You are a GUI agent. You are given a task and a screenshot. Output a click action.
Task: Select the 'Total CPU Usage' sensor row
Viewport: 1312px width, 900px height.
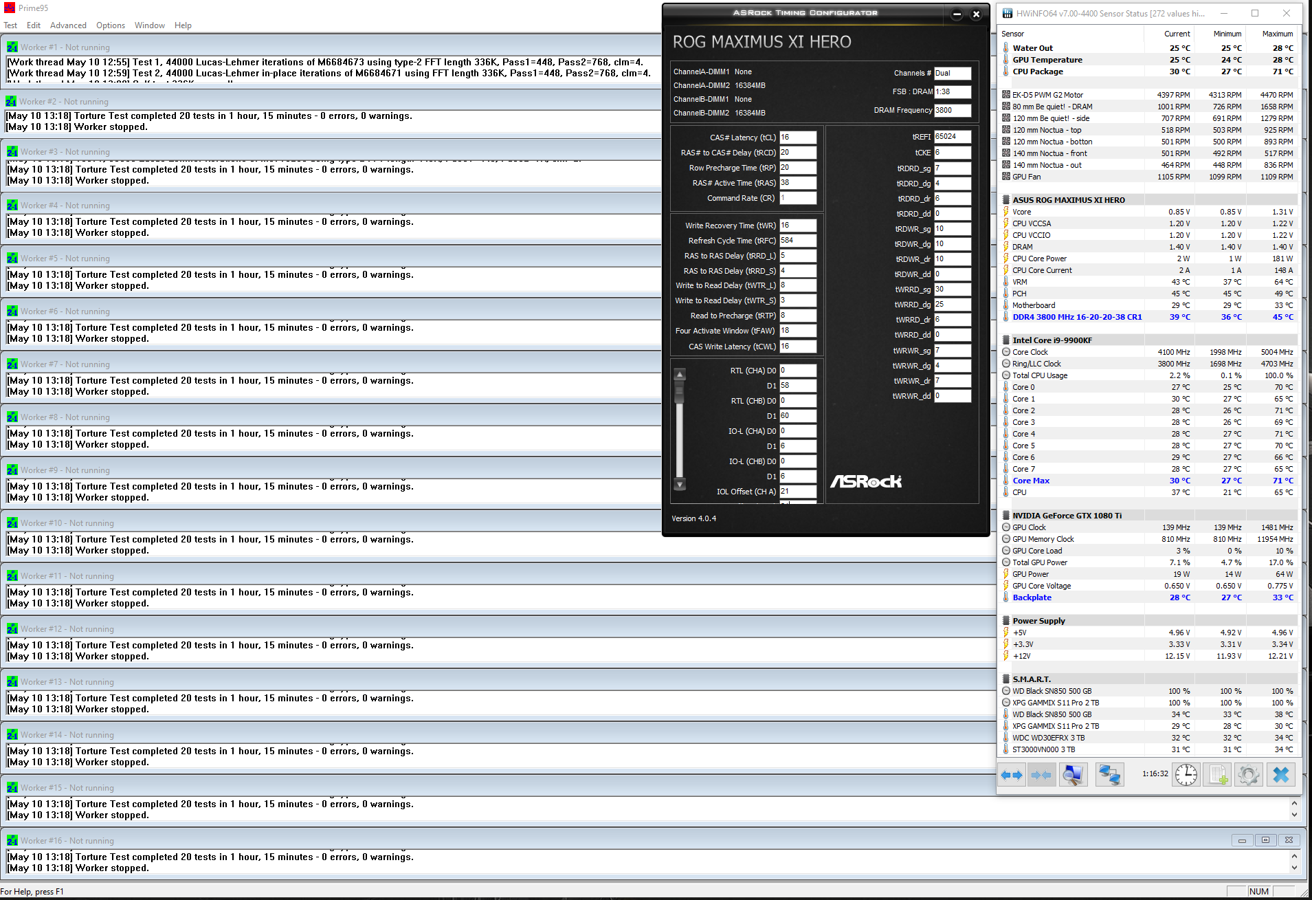pyautogui.click(x=1148, y=375)
